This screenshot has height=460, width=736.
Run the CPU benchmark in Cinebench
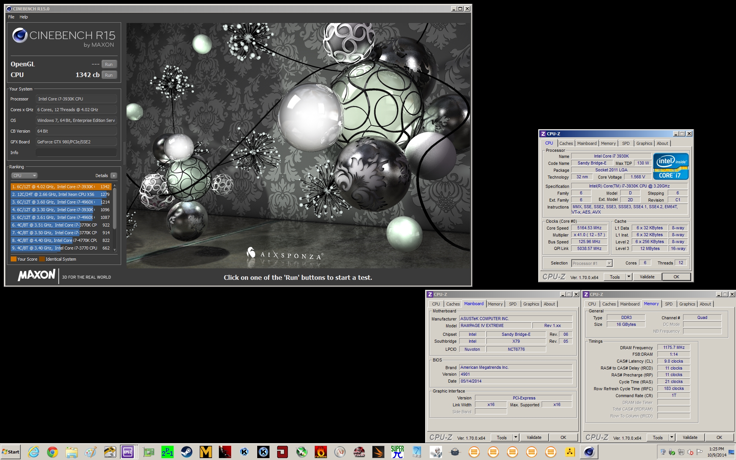(109, 75)
